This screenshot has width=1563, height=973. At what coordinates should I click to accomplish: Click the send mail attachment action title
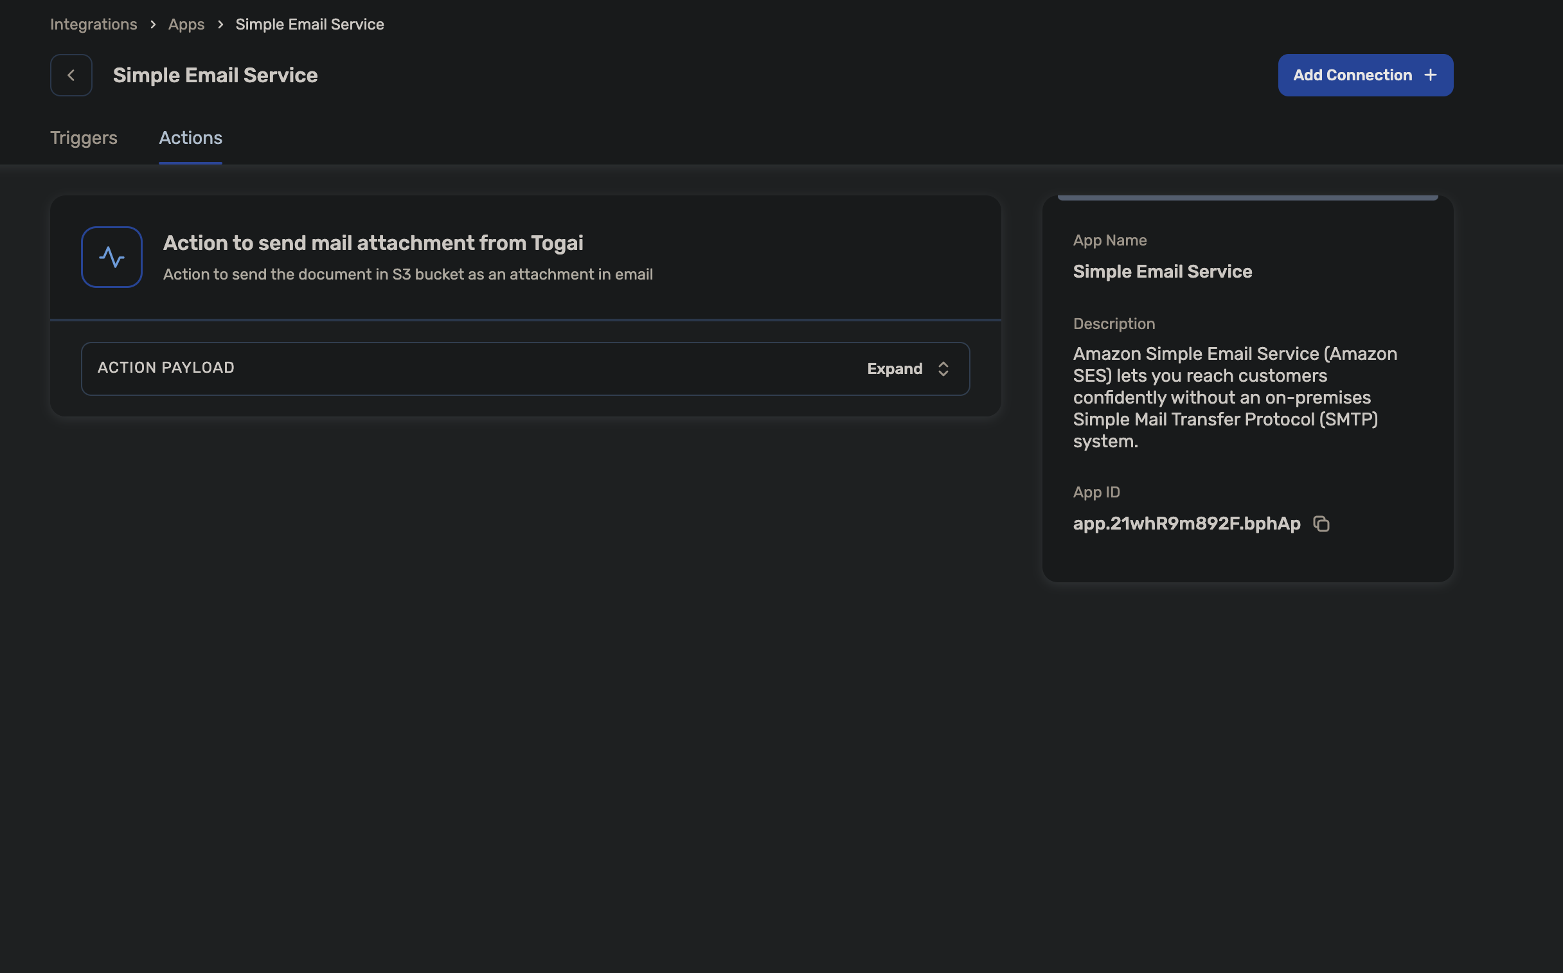pos(373,243)
